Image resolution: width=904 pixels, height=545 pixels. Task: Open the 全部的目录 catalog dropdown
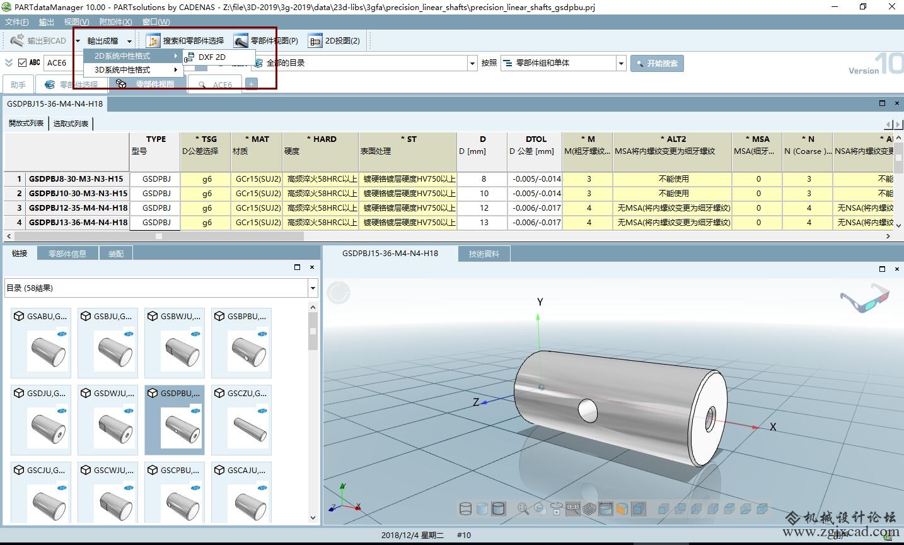(472, 63)
